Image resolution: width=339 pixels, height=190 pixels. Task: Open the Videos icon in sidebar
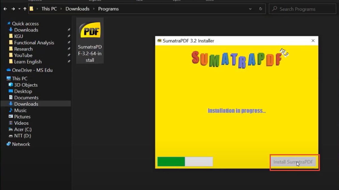tap(11, 123)
